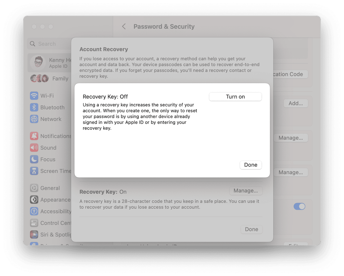Click the magnifier icon in the search field
The width and height of the screenshot is (344, 276).
point(33,44)
